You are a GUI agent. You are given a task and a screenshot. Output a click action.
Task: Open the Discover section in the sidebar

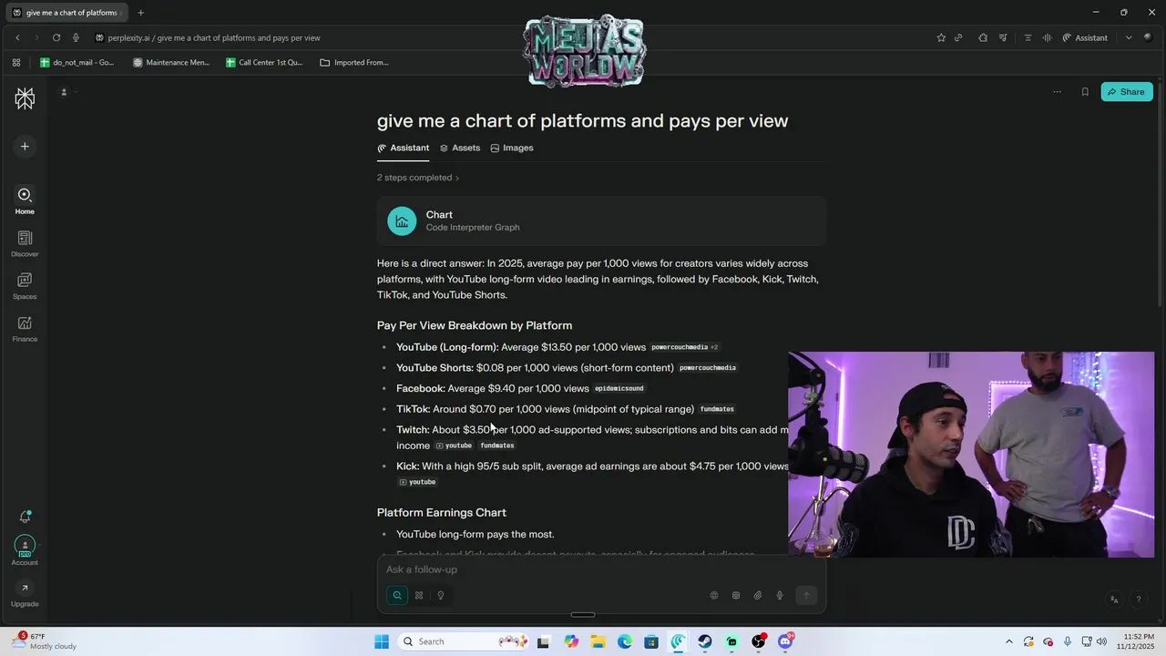(25, 243)
